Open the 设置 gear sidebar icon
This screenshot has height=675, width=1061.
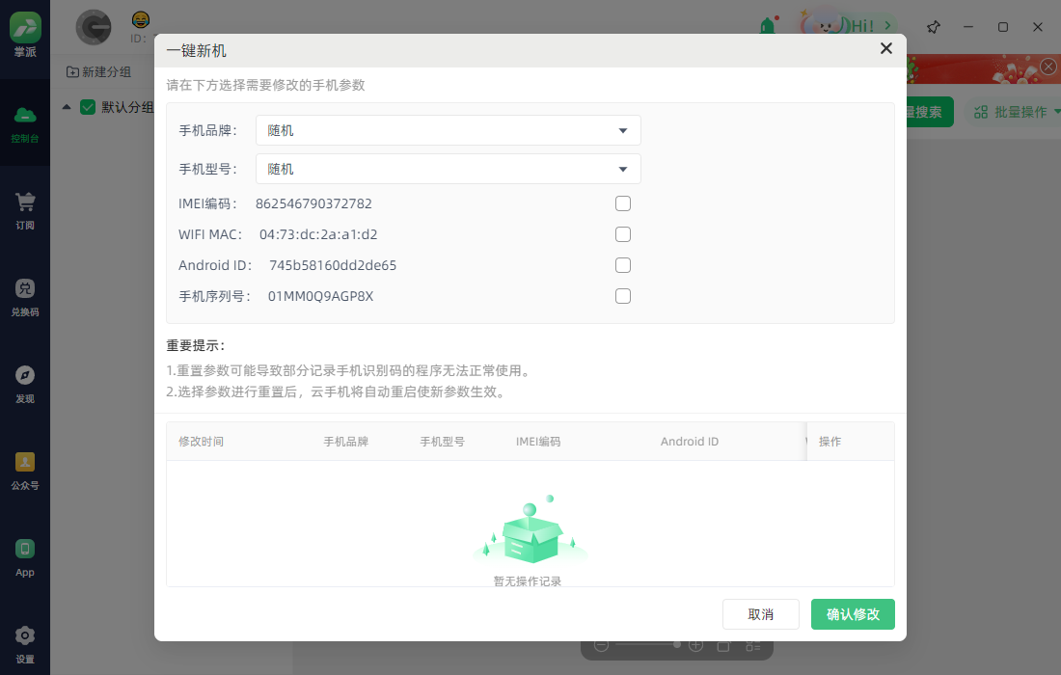(x=25, y=644)
